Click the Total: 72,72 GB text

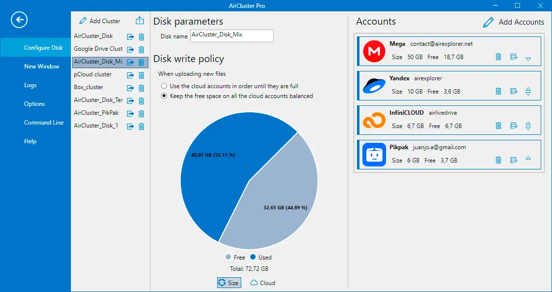tap(249, 269)
